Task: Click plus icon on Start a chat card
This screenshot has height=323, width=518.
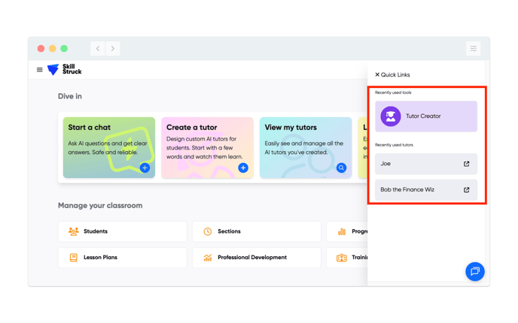Action: click(x=145, y=168)
